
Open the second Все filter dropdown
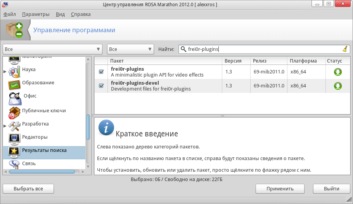(130, 49)
